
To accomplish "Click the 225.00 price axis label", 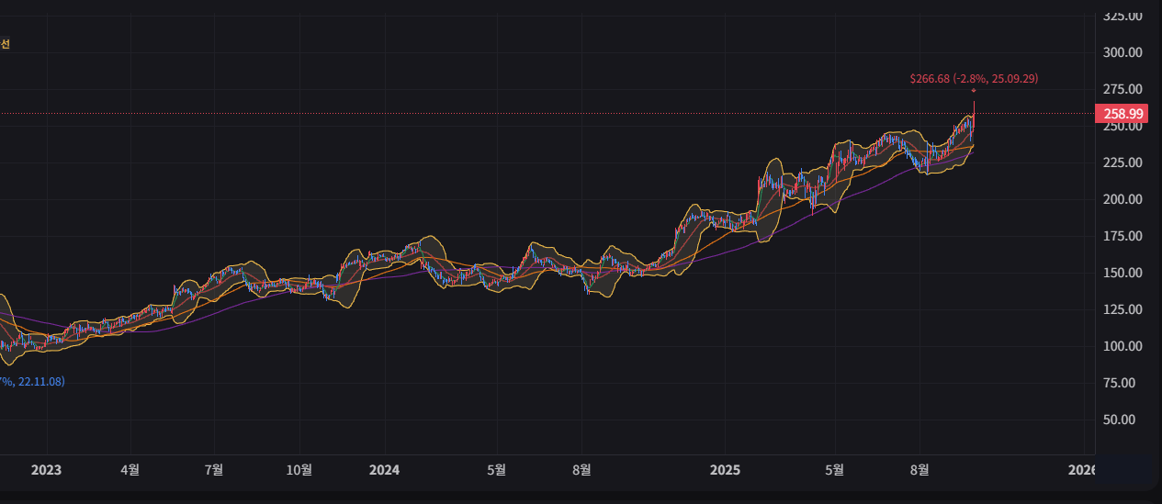I will pyautogui.click(x=1123, y=162).
